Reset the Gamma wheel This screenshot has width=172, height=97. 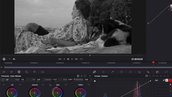point(43,85)
